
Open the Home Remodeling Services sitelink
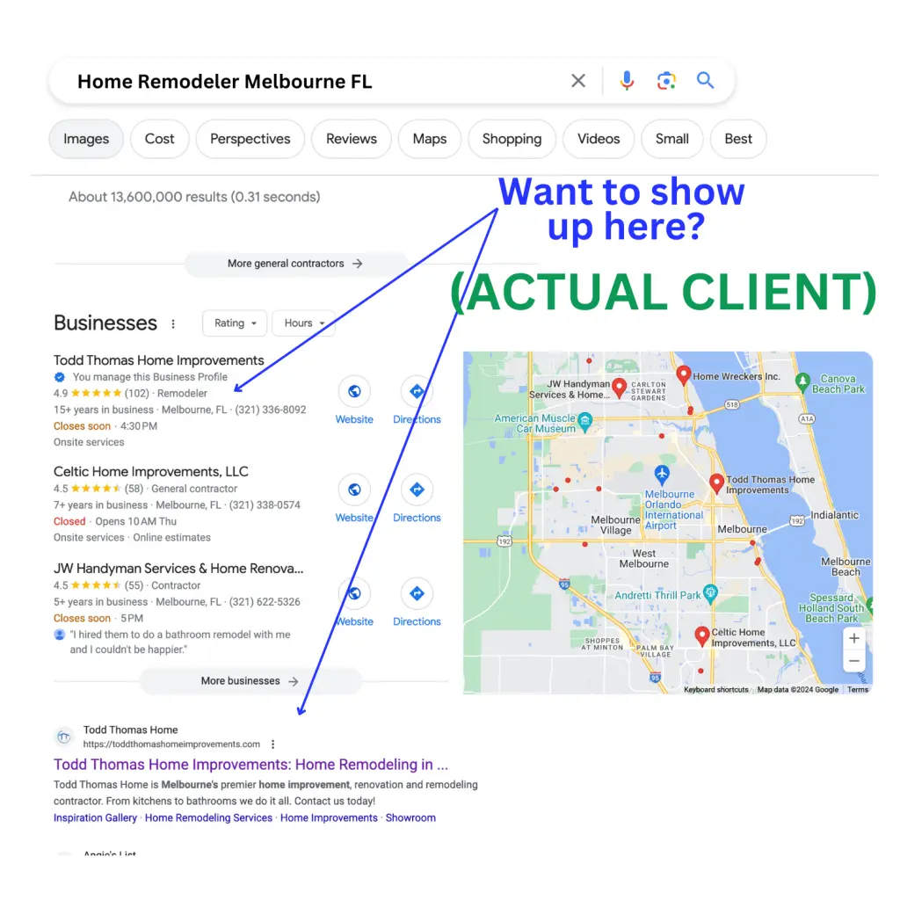click(208, 818)
